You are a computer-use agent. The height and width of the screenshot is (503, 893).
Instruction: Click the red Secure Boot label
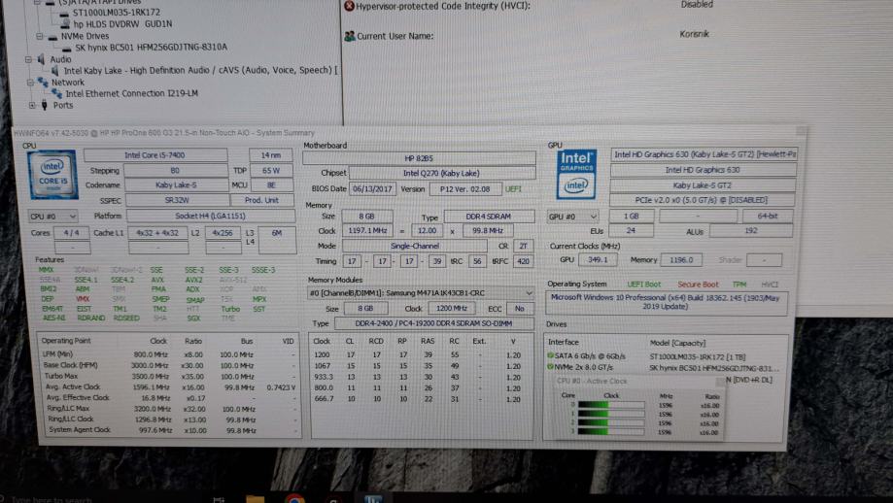[x=698, y=284]
